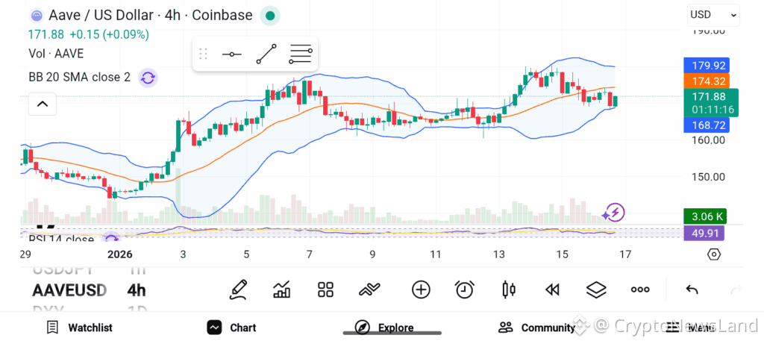Open the USD currency dropdown
764x344 pixels.
click(713, 14)
